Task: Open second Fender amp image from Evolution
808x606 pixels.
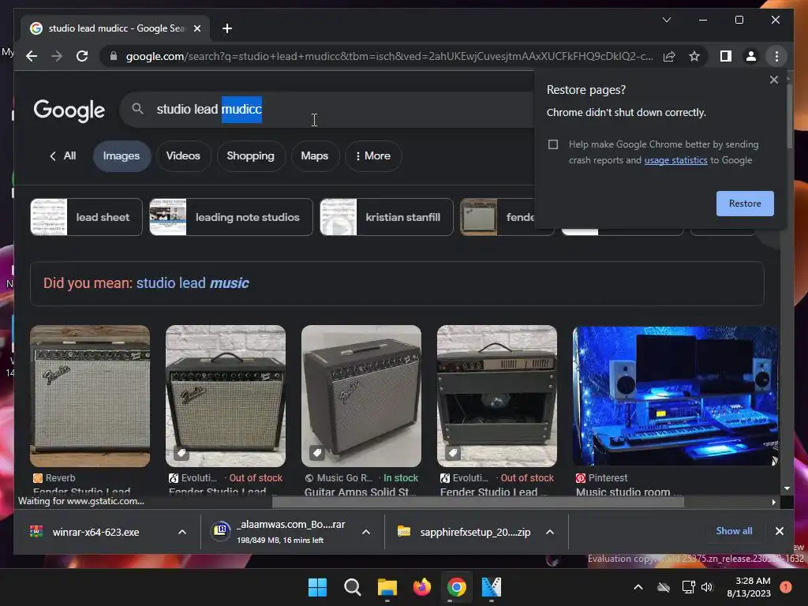Action: point(497,396)
